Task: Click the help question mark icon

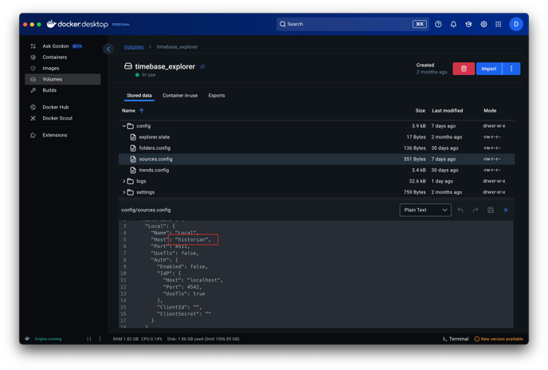Action: pos(438,24)
